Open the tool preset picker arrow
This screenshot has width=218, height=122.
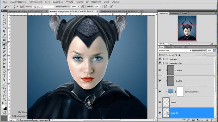9,7
